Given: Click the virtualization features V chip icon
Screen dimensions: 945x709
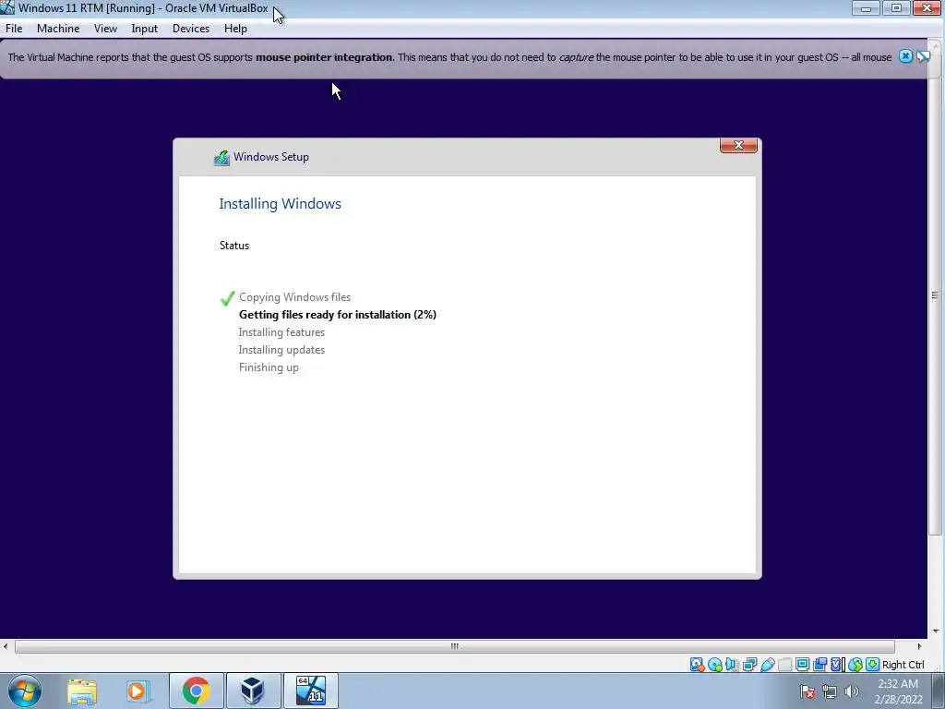Looking at the screenshot, I should [x=837, y=665].
